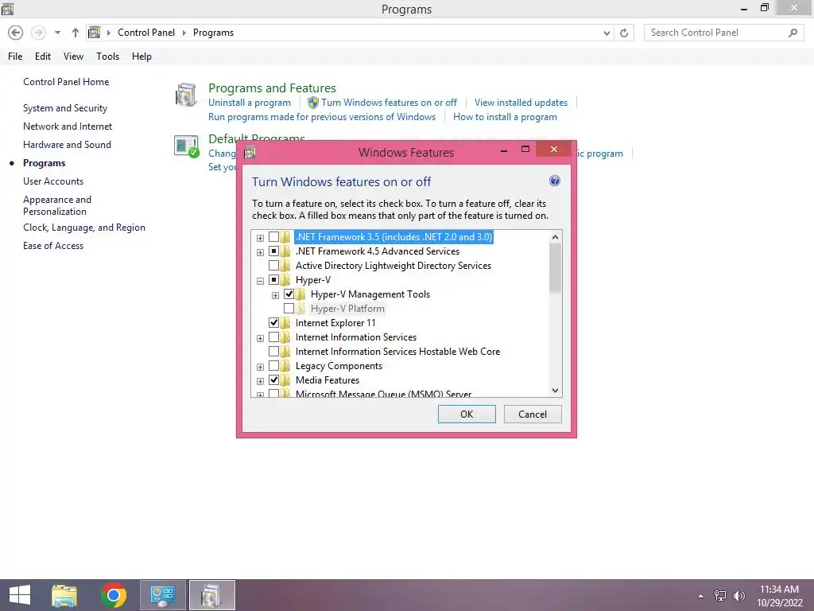
Task: Click the features list scroll down arrow
Action: pyautogui.click(x=555, y=390)
